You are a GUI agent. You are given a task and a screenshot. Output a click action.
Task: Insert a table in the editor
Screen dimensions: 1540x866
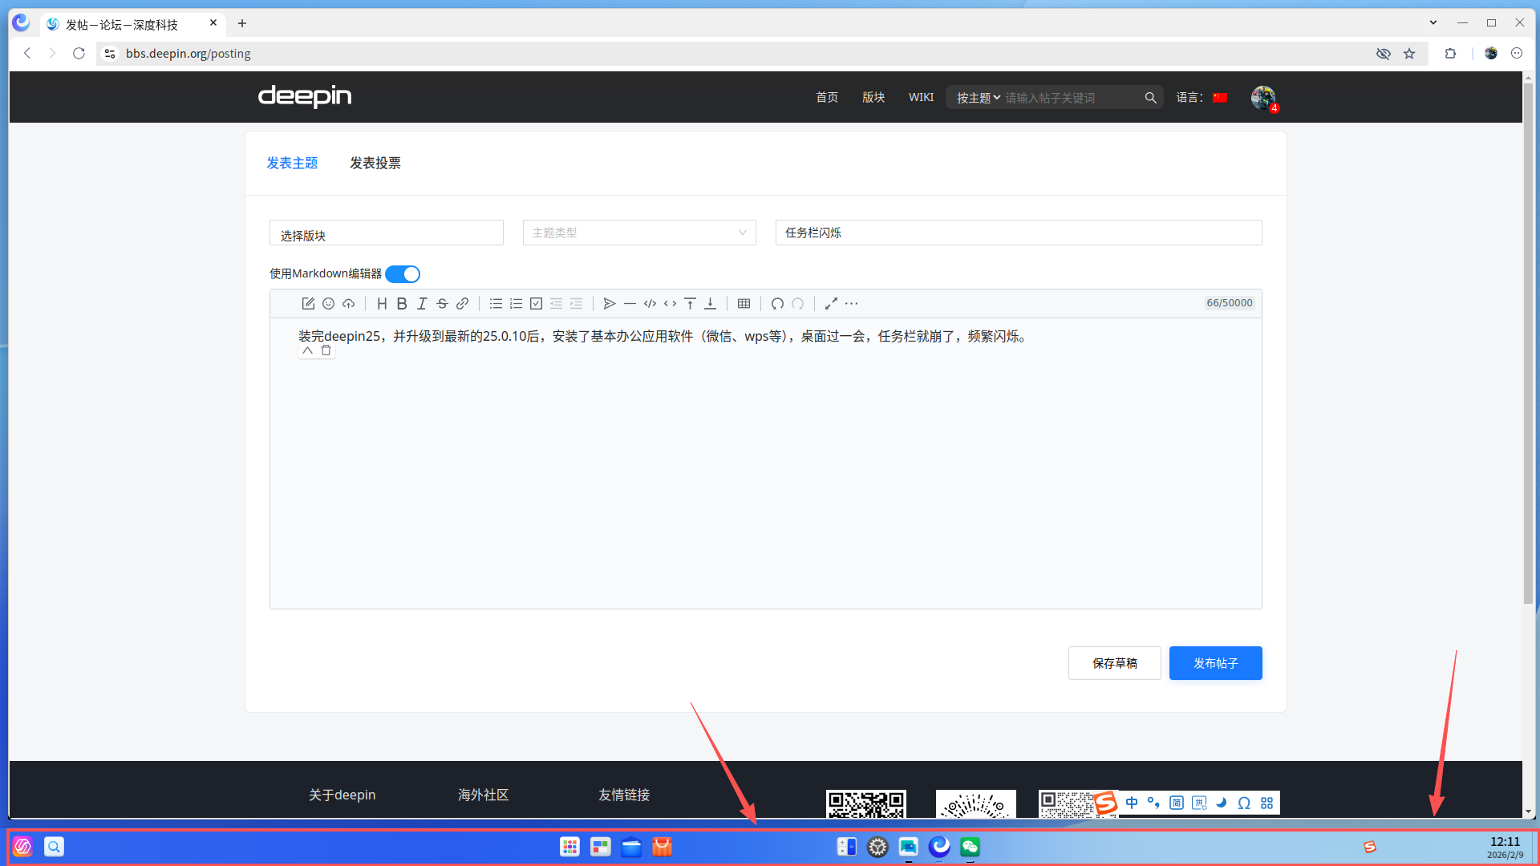click(744, 303)
